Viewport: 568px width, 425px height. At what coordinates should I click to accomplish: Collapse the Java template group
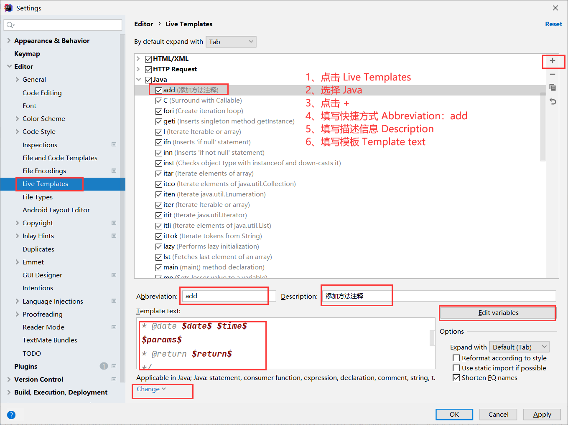(x=139, y=79)
